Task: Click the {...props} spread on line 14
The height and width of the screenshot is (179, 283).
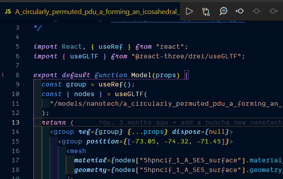Action: pos(147,132)
